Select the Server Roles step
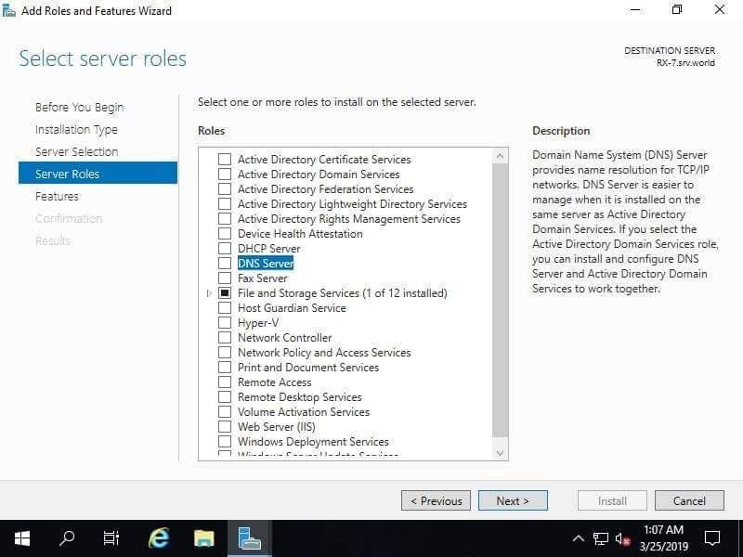Viewport: 743px width, 557px height. point(98,174)
